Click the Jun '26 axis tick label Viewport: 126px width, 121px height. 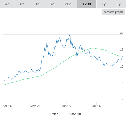coord(66,106)
